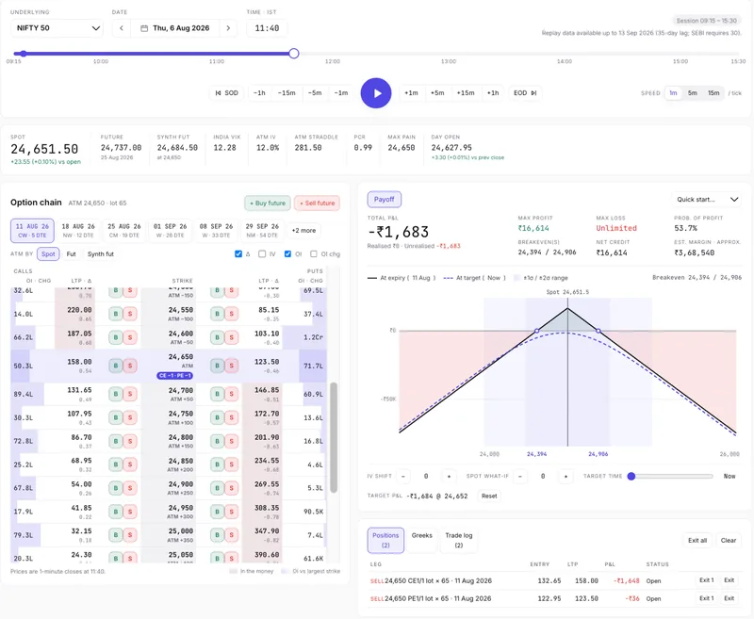The image size is (754, 619).
Task: Click the option chain vertical scrollbar
Action: (334, 437)
